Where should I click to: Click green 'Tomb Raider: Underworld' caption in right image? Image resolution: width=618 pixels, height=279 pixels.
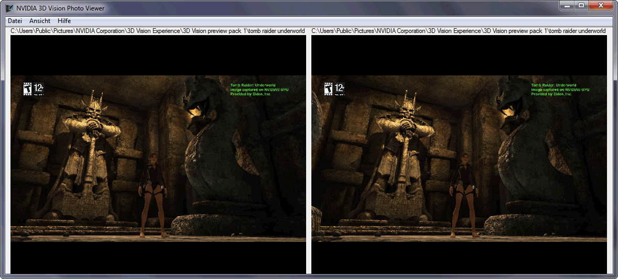tap(554, 85)
